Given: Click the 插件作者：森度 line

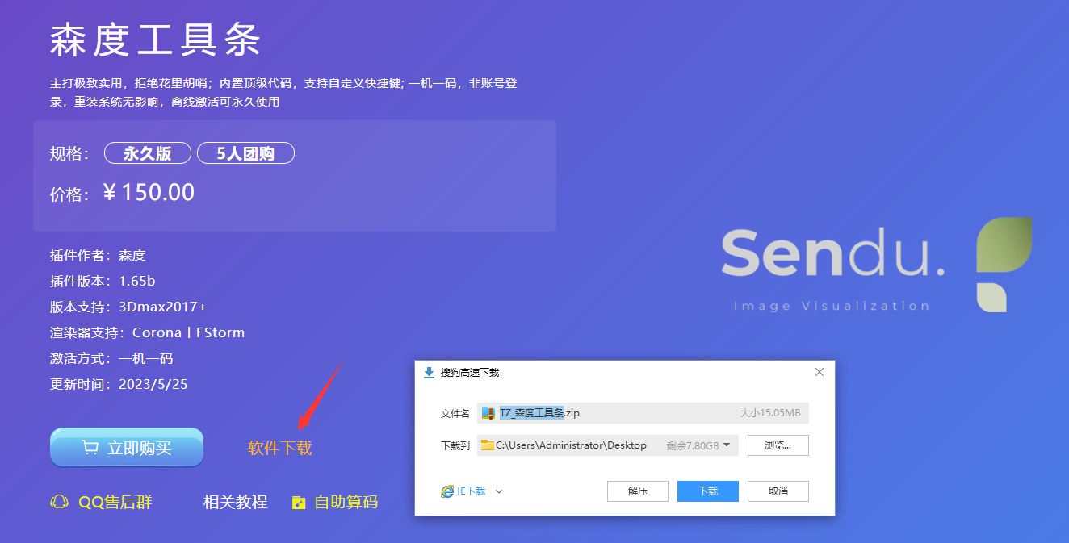Looking at the screenshot, I should pos(98,255).
